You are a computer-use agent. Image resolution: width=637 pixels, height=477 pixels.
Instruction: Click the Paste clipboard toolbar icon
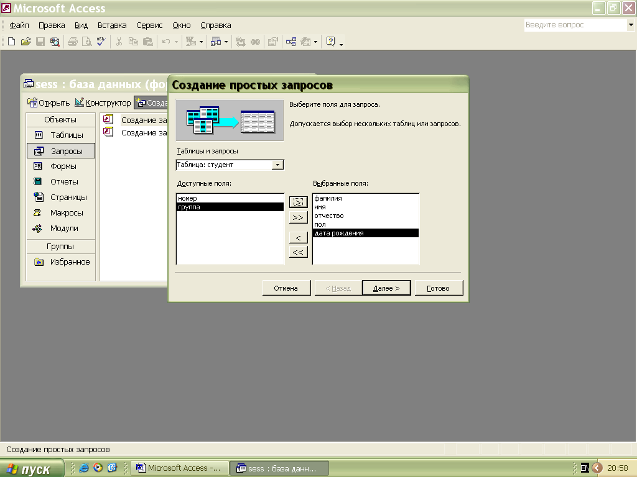coord(148,42)
